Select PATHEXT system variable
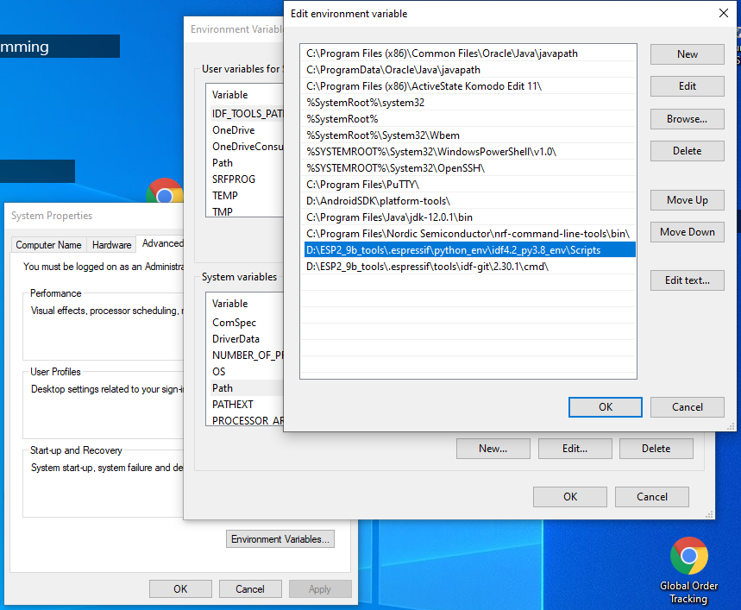Viewport: 741px width, 610px height. [246, 405]
